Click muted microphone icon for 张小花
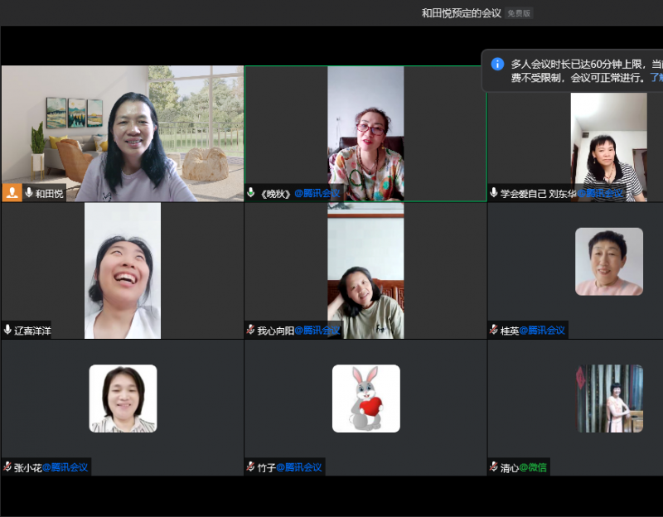The width and height of the screenshot is (663, 517). [7, 467]
